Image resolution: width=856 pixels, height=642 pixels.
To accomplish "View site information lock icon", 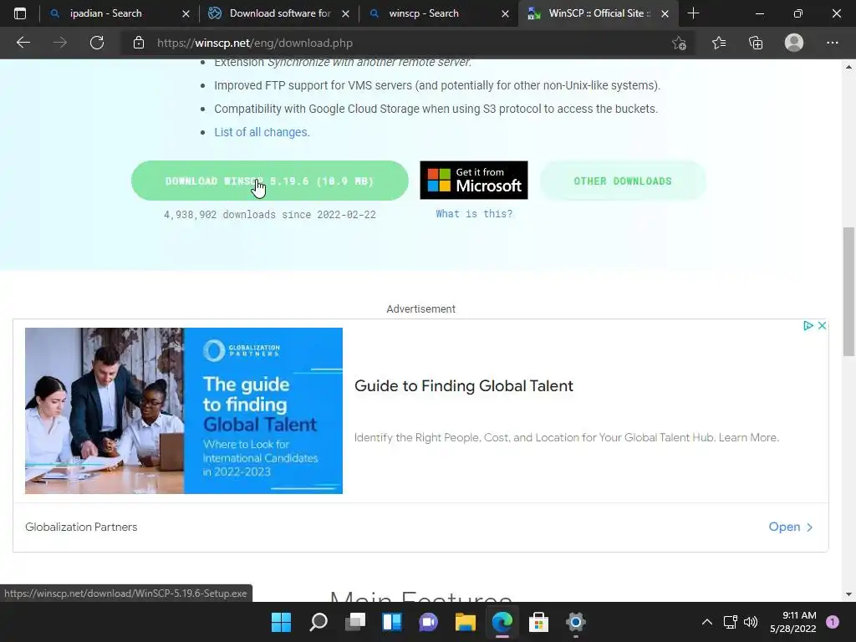I will (x=139, y=43).
